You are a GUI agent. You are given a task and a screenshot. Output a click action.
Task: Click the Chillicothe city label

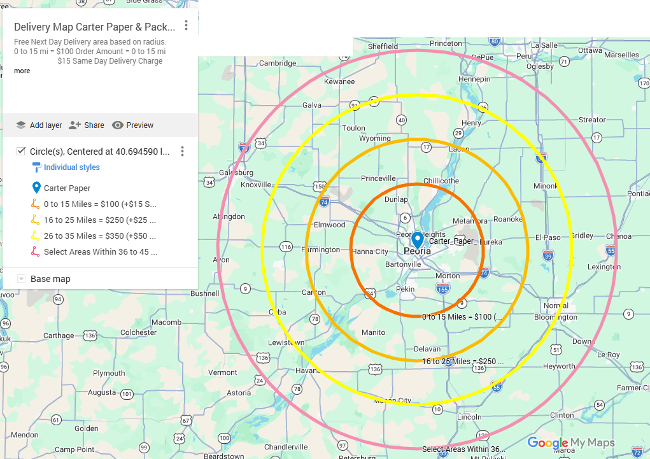point(441,181)
